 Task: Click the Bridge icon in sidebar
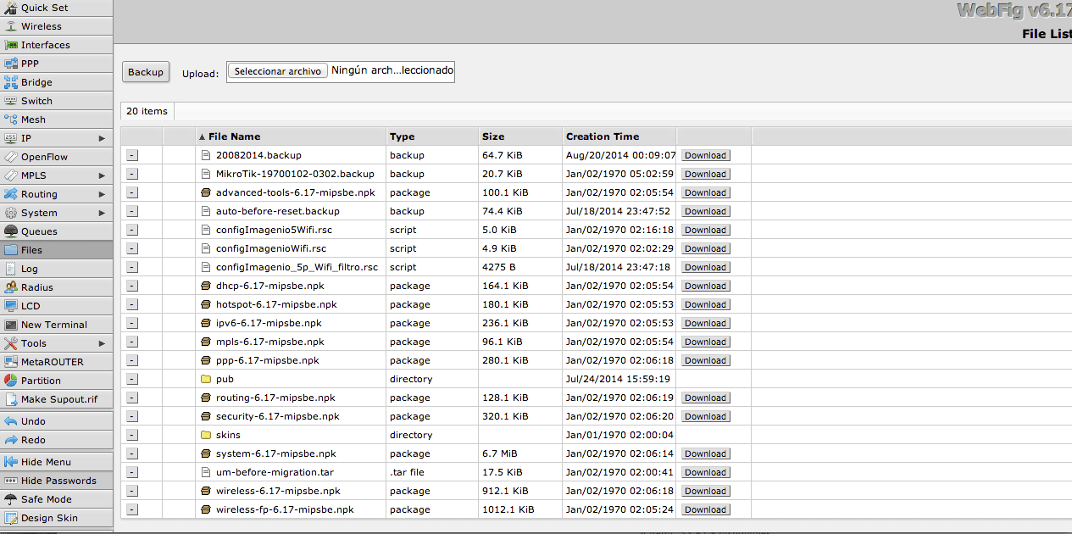pos(11,82)
